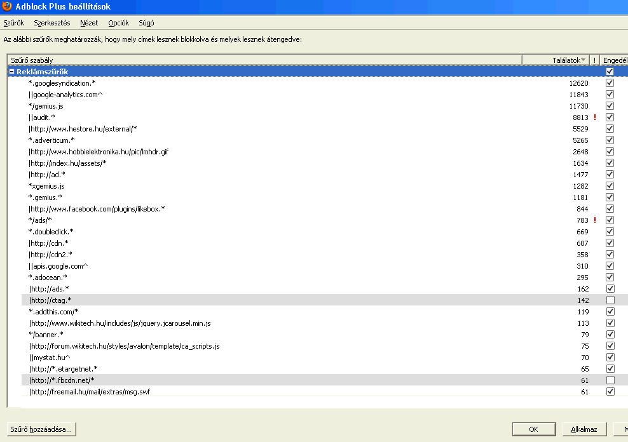Open the Opciók menu
The height and width of the screenshot is (442, 628).
(119, 23)
